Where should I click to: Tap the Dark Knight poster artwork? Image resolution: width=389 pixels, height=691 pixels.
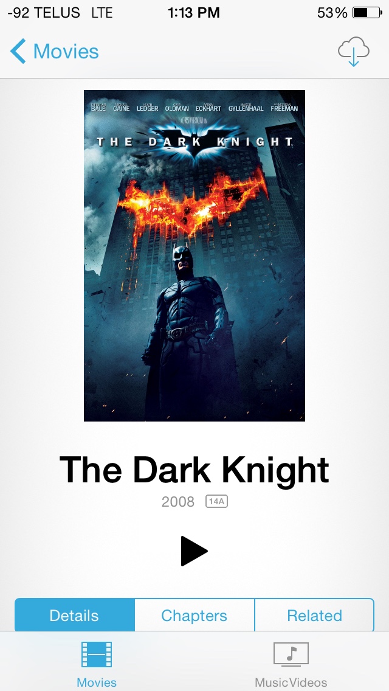pyautogui.click(x=194, y=255)
